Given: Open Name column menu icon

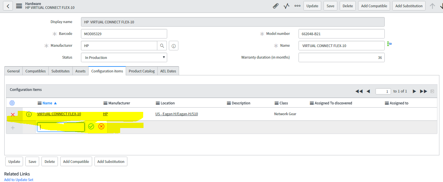Looking at the screenshot, I should (40, 103).
